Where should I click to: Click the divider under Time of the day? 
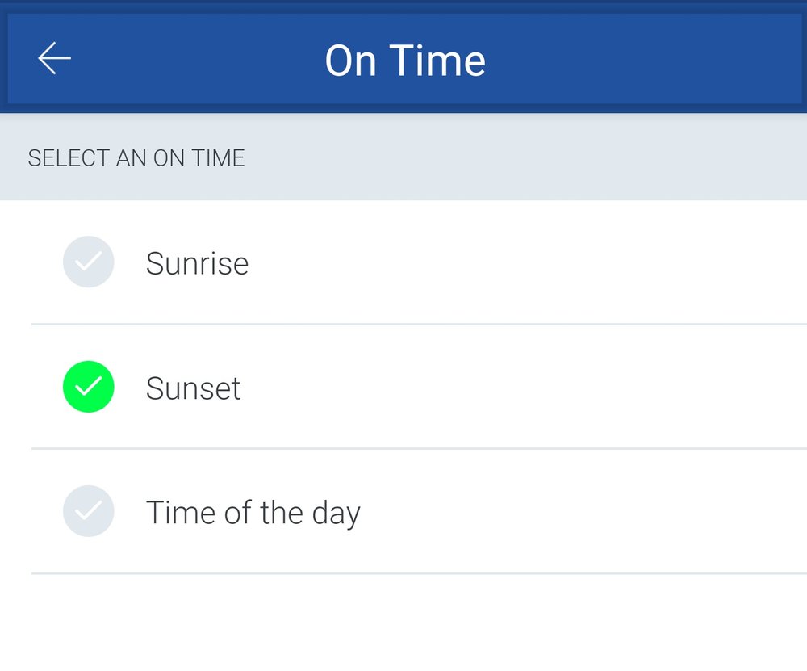tap(419, 573)
